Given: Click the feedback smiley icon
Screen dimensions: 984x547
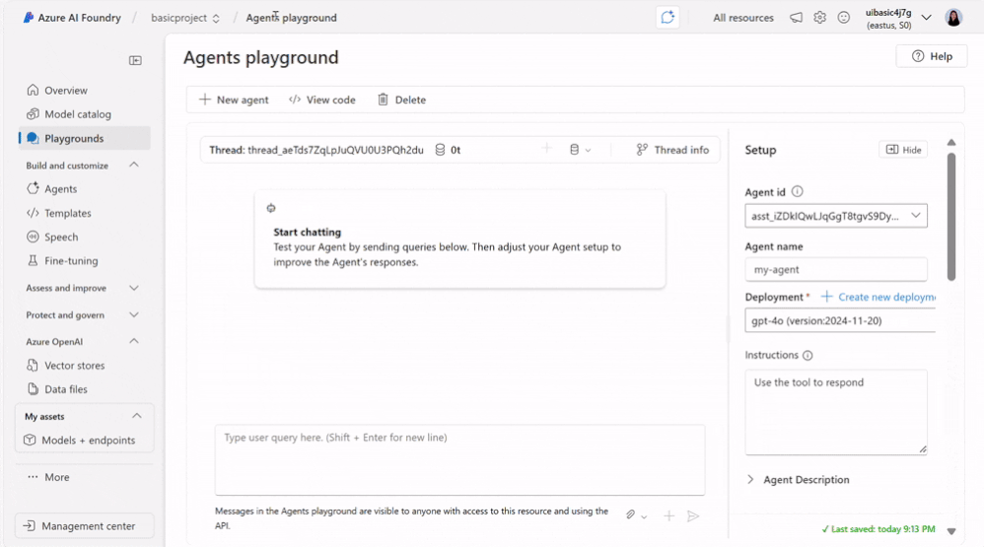Looking at the screenshot, I should click(x=843, y=18).
